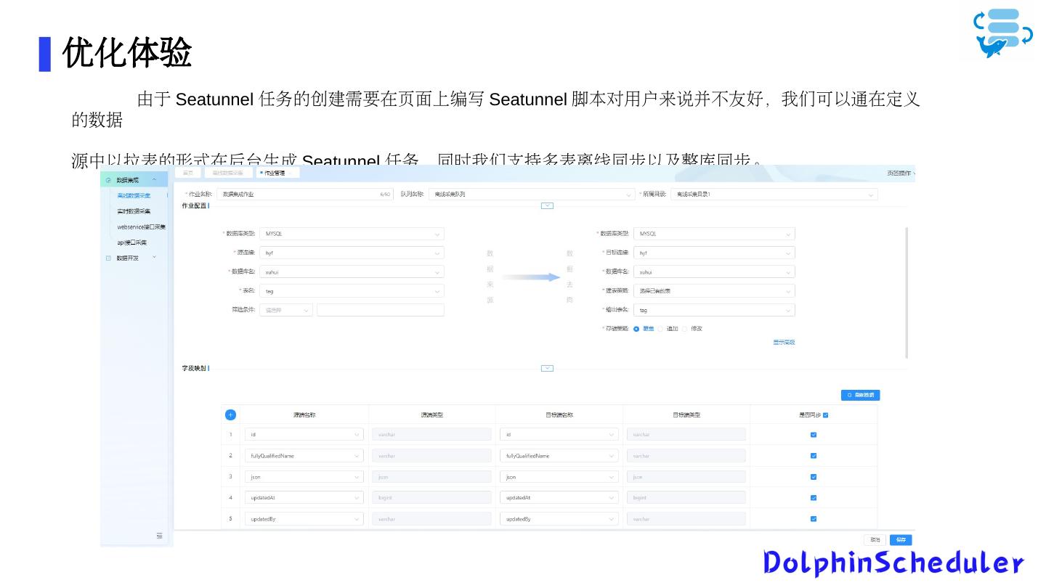The width and height of the screenshot is (1046, 588).
Task: Open the 所属目录 dropdown
Action: click(774, 195)
